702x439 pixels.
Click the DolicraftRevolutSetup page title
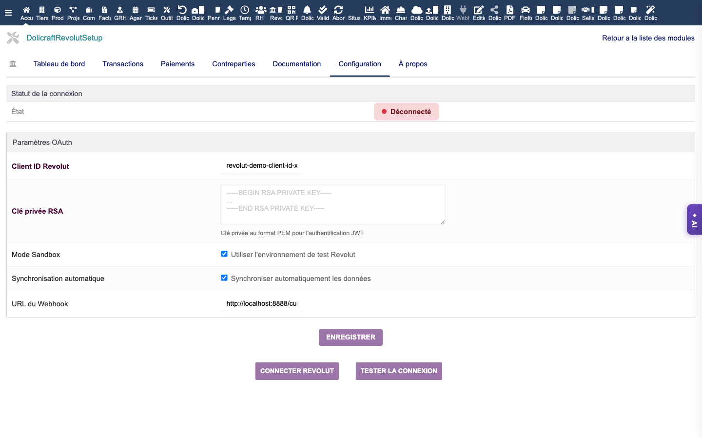[64, 38]
